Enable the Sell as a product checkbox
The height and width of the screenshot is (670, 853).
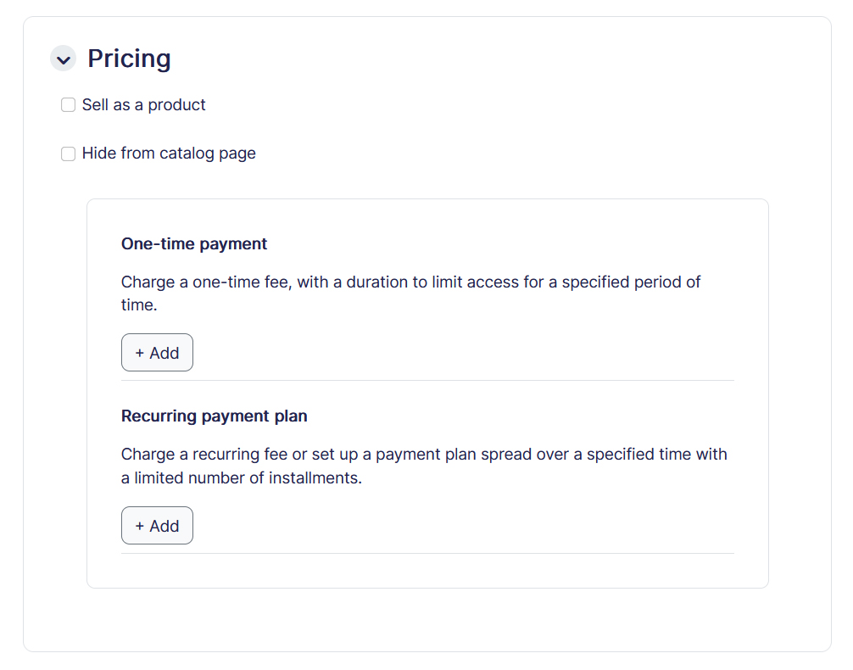(x=68, y=104)
